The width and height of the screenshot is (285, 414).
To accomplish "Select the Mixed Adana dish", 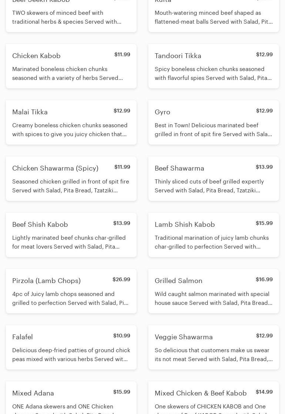I will (33, 393).
